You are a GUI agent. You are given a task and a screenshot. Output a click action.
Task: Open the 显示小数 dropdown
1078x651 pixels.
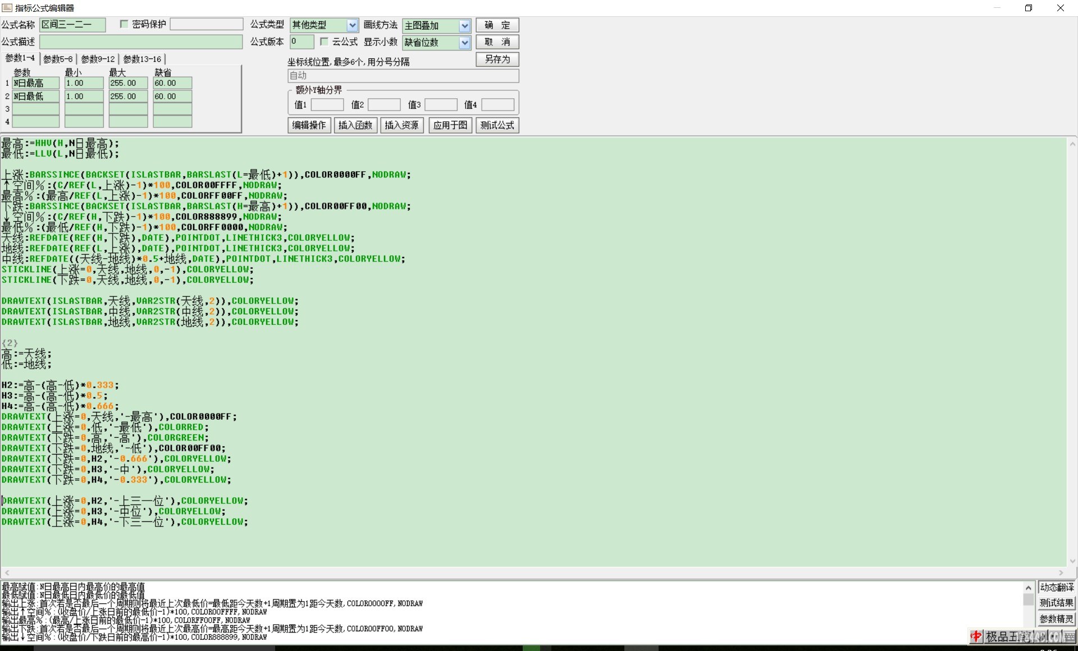(464, 43)
